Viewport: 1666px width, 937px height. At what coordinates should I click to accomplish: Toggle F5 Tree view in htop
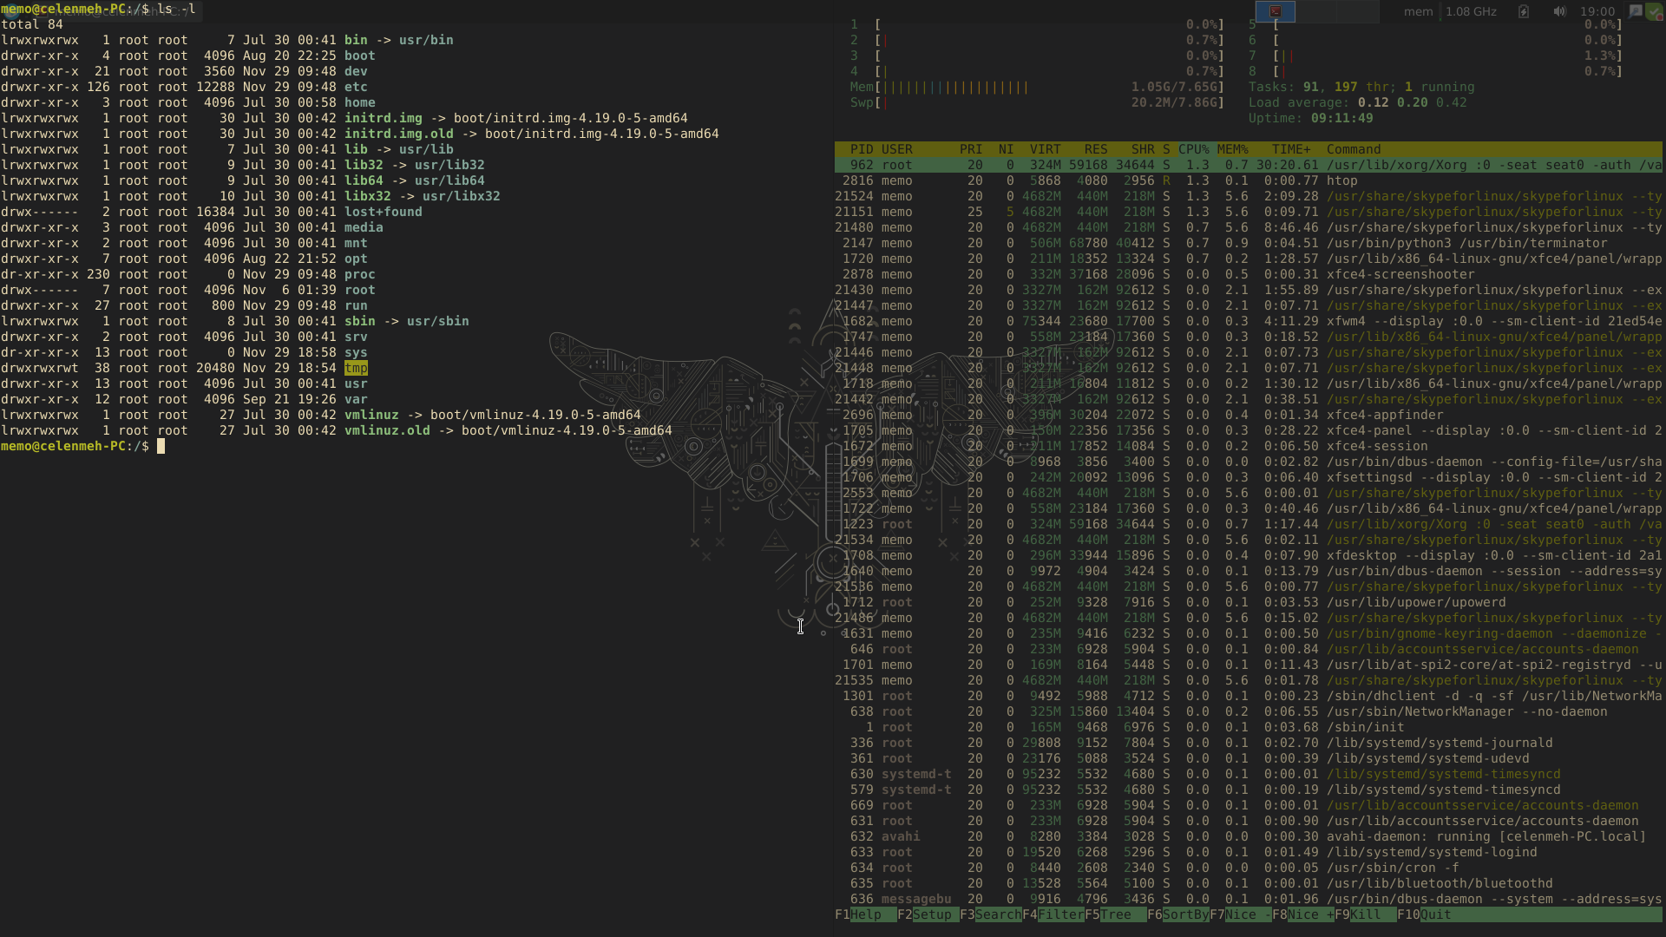coord(1115,914)
